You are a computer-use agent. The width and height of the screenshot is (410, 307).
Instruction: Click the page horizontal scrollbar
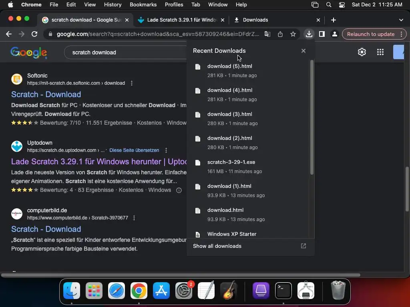pos(181,275)
